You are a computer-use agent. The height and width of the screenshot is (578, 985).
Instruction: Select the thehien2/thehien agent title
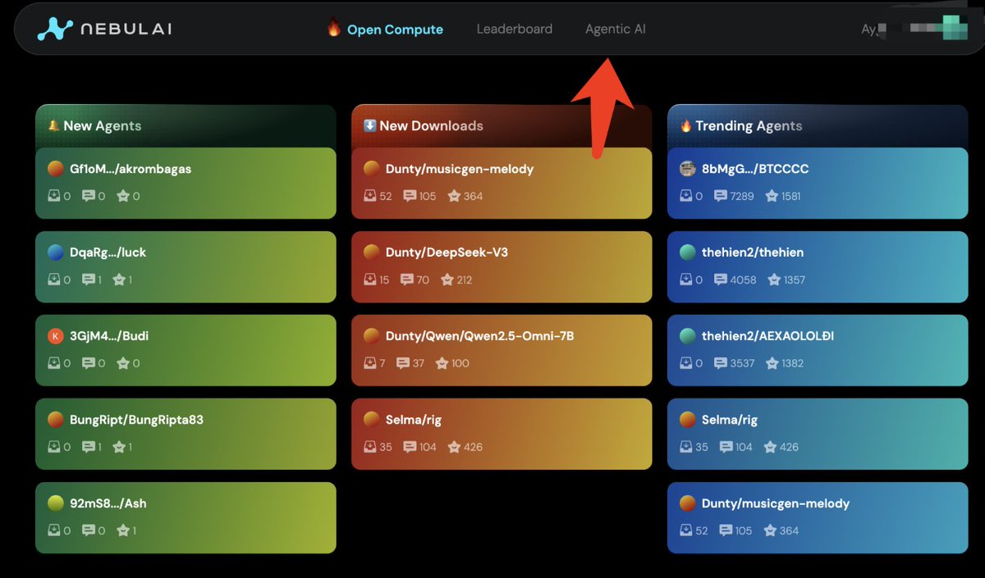(753, 253)
